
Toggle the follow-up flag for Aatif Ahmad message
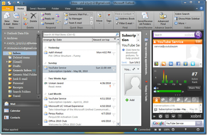tap(114, 54)
